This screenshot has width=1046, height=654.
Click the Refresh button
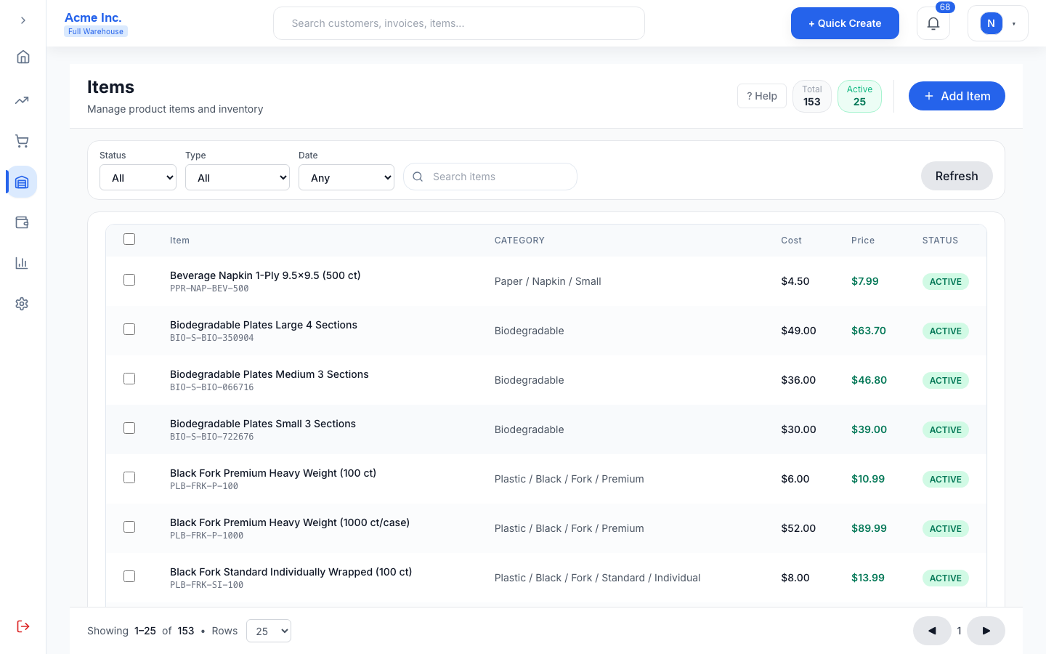click(957, 176)
